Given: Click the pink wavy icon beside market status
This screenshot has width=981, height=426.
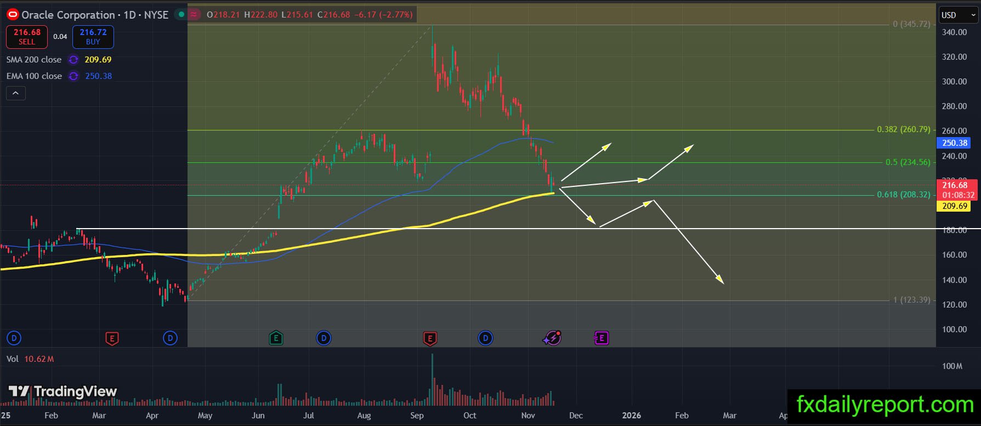Looking at the screenshot, I should [194, 15].
